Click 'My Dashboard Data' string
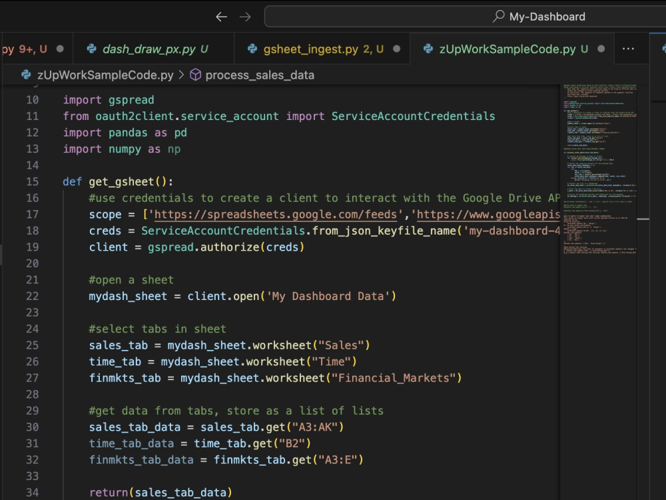Image resolution: width=666 pixels, height=500 pixels. click(328, 297)
